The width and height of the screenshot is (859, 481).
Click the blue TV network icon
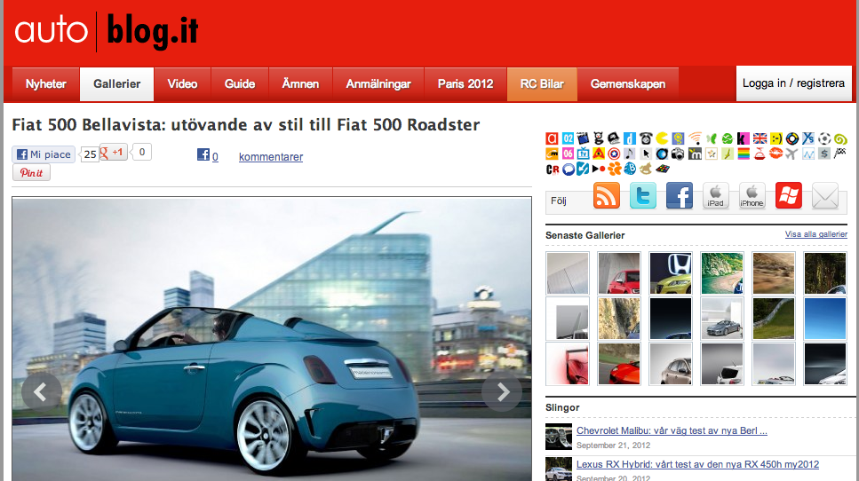(x=583, y=154)
